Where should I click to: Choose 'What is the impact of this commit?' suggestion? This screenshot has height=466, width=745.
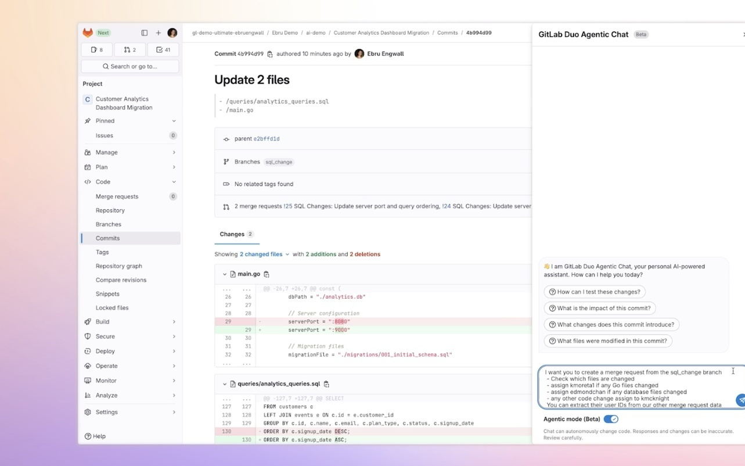tap(600, 309)
